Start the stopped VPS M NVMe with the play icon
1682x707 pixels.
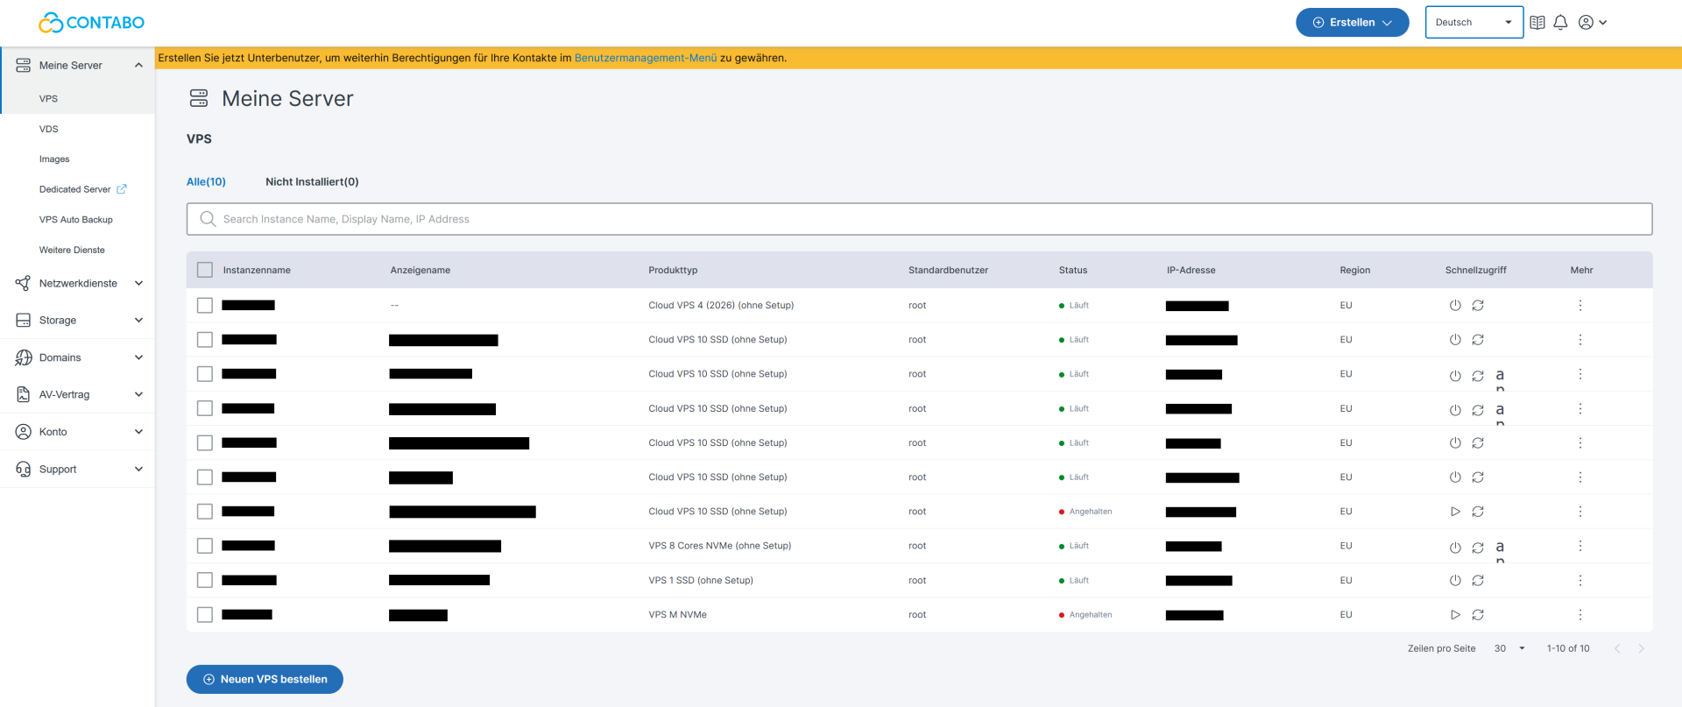click(x=1455, y=615)
